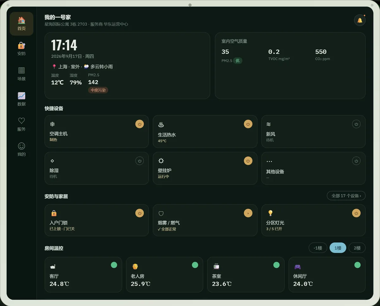This screenshot has height=306, width=380.
Task: Click the 3 / 5 已开 lighting status
Action: coord(274,229)
